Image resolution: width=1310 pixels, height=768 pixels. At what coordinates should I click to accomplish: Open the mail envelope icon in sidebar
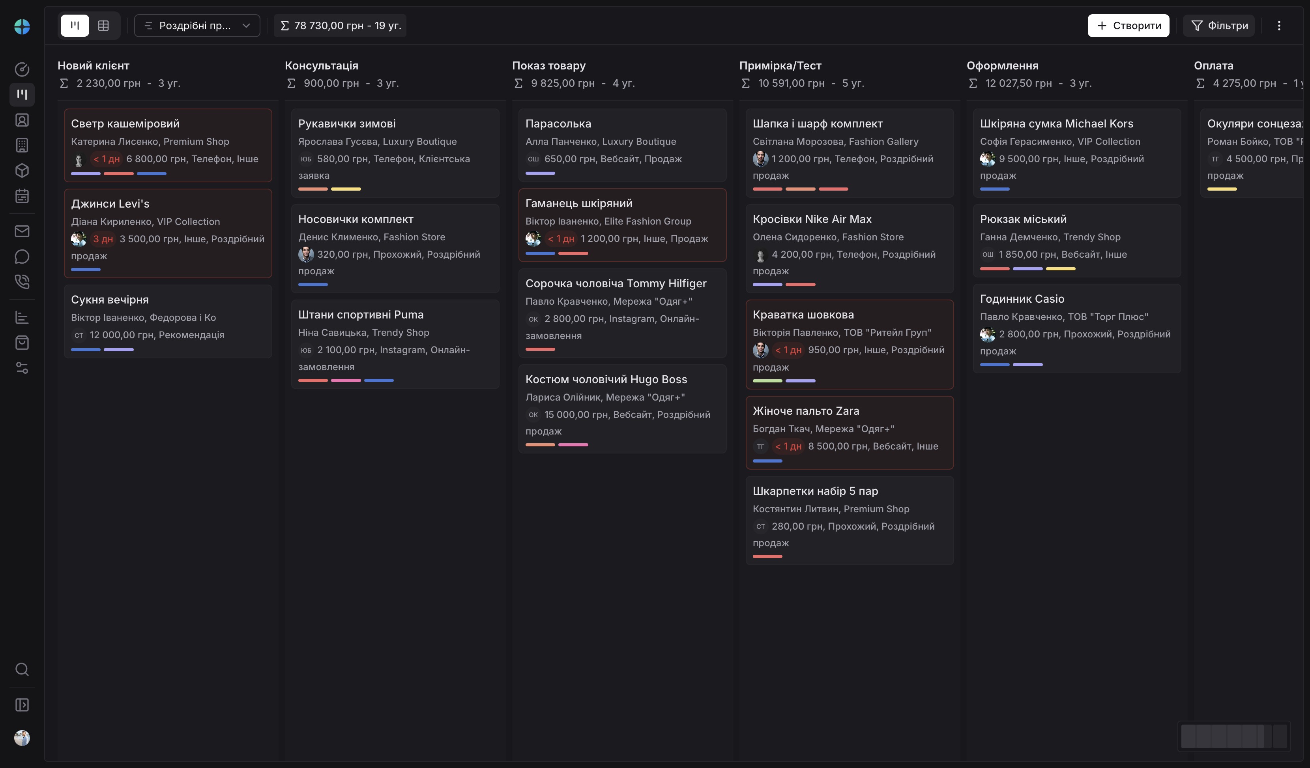[22, 231]
